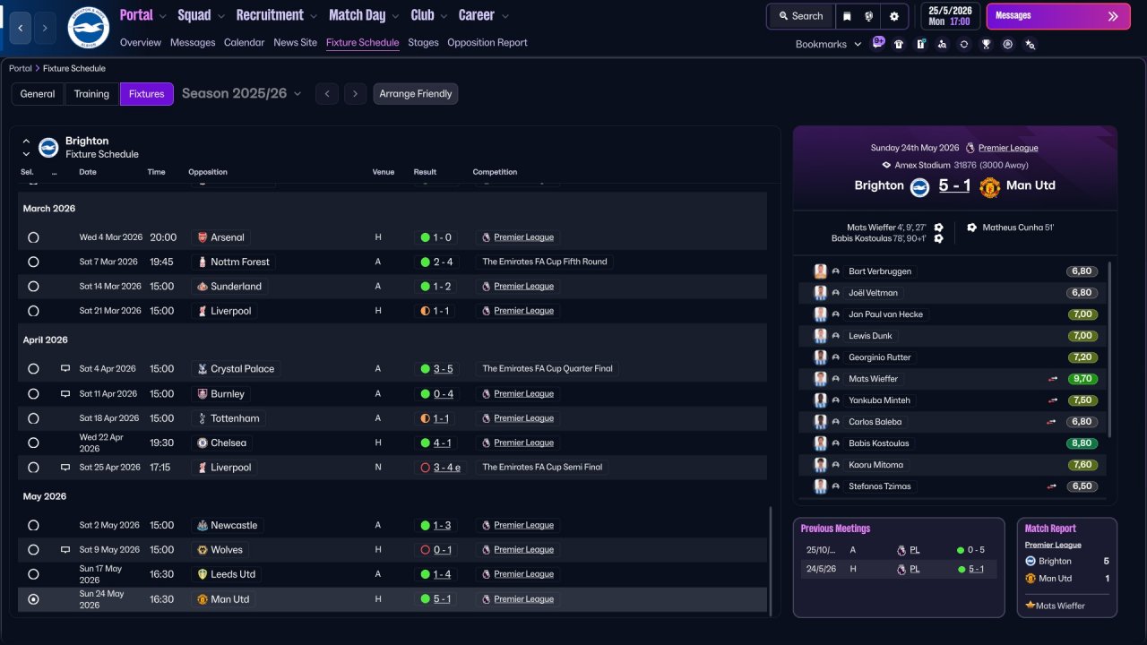Click the Arrange Friendly button

(x=416, y=94)
